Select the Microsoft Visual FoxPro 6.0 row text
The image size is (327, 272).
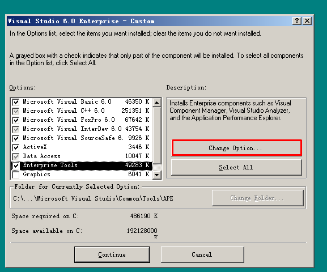[69, 120]
